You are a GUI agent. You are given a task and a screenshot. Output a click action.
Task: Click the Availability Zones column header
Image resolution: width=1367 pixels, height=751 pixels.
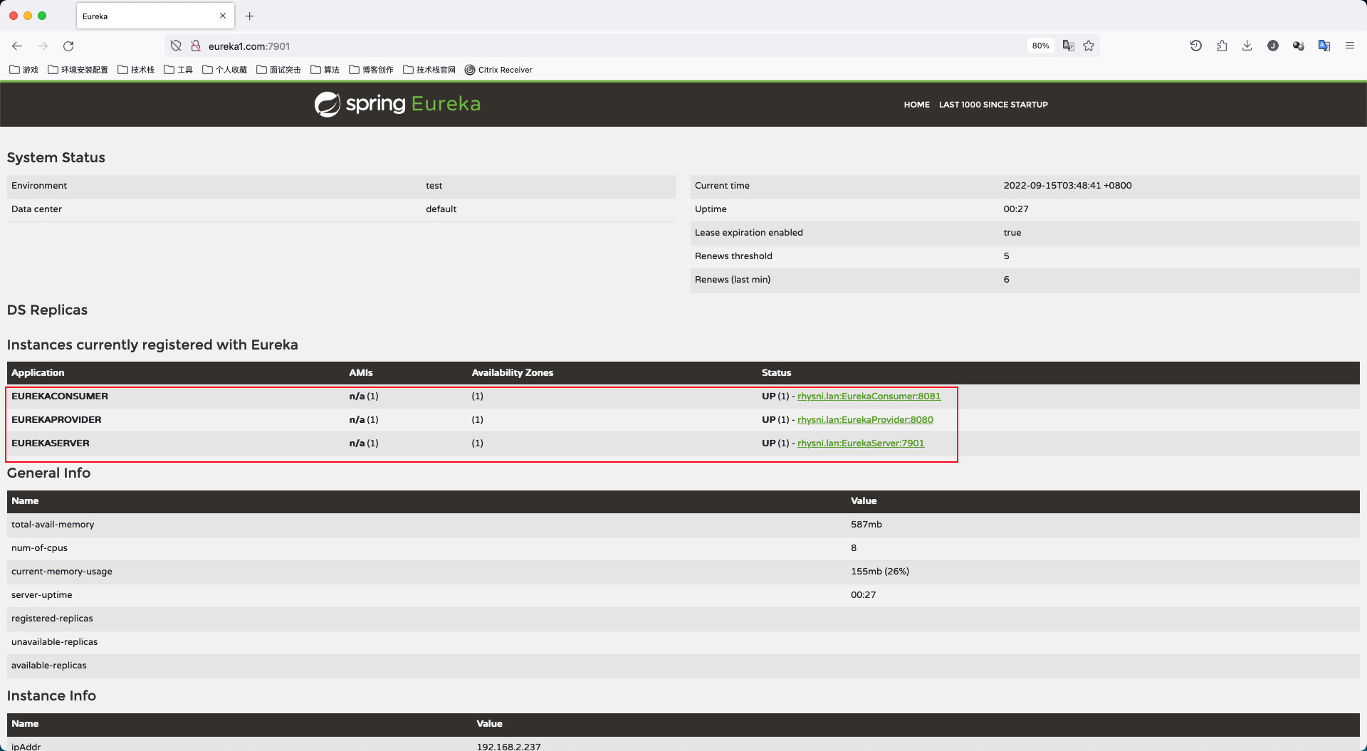(512, 373)
